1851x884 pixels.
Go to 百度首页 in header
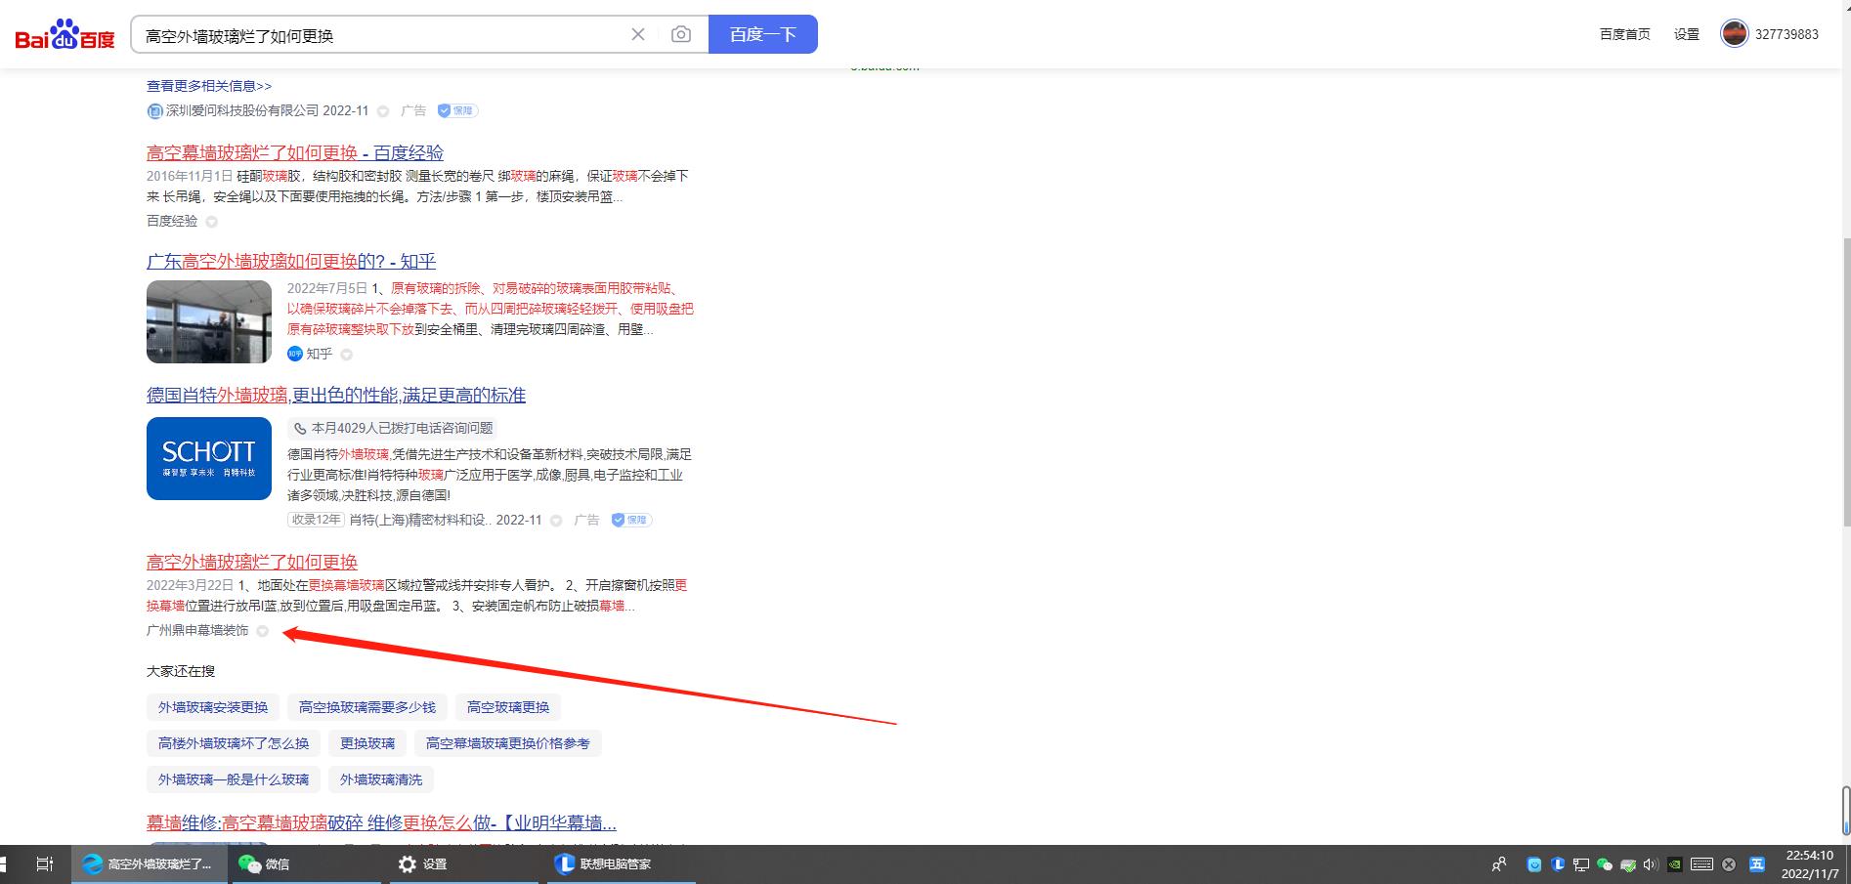pos(1624,34)
